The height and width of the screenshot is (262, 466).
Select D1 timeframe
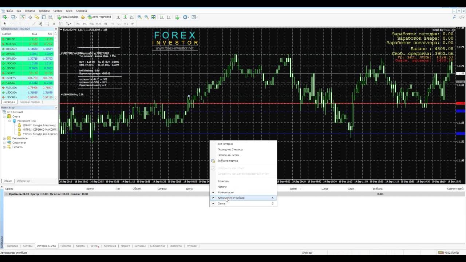(x=119, y=24)
